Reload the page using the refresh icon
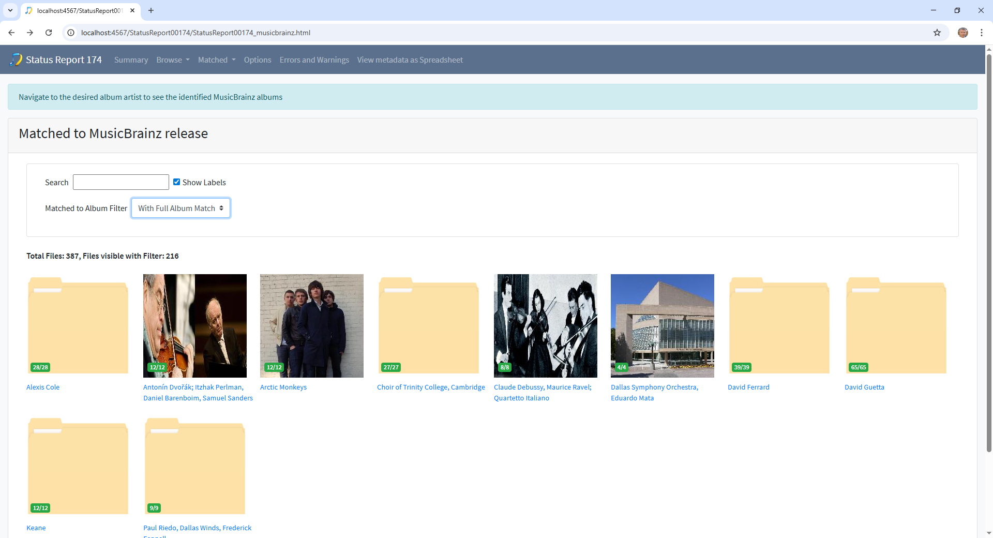This screenshot has height=538, width=993. [49, 33]
